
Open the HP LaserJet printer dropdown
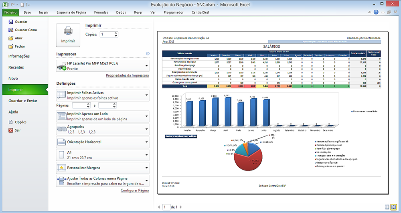pos(103,66)
